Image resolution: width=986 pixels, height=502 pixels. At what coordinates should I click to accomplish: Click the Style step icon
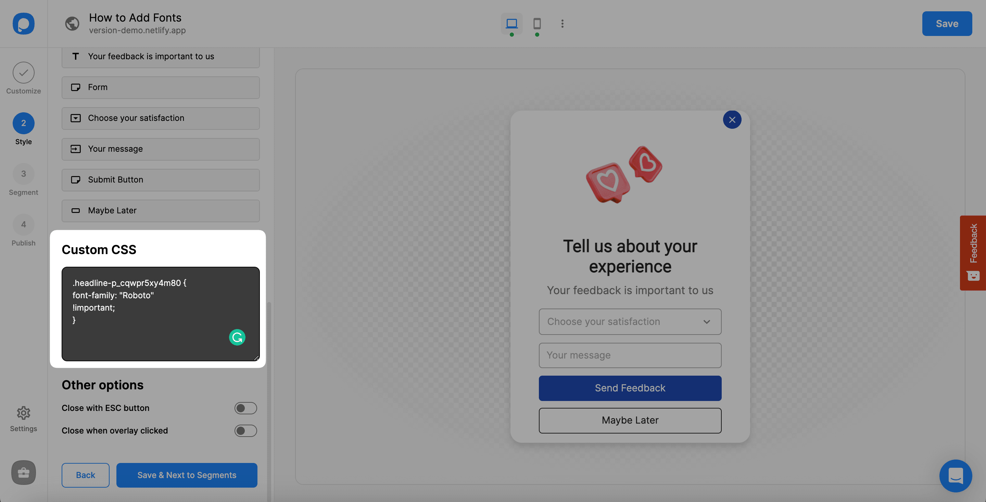[24, 123]
